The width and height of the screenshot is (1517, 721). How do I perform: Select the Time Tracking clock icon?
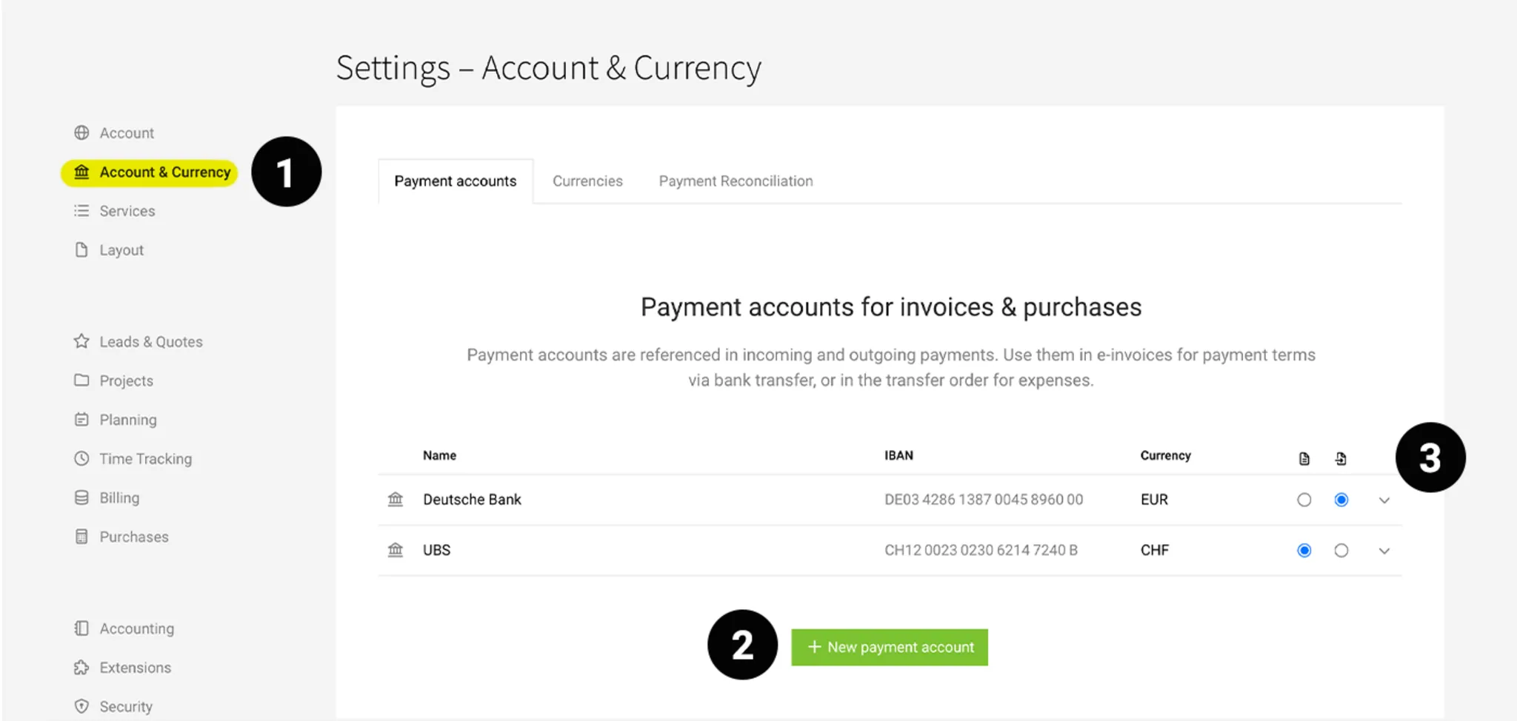point(82,458)
